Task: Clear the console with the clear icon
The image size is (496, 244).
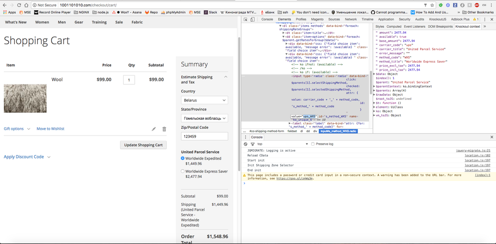Action: coord(246,144)
